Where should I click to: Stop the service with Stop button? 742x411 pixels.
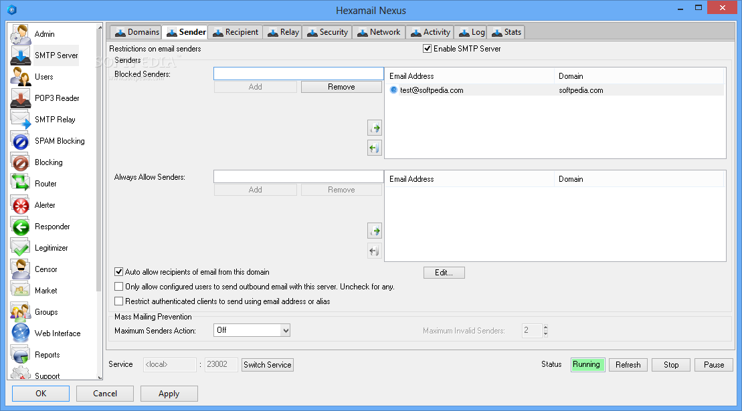[670, 365]
